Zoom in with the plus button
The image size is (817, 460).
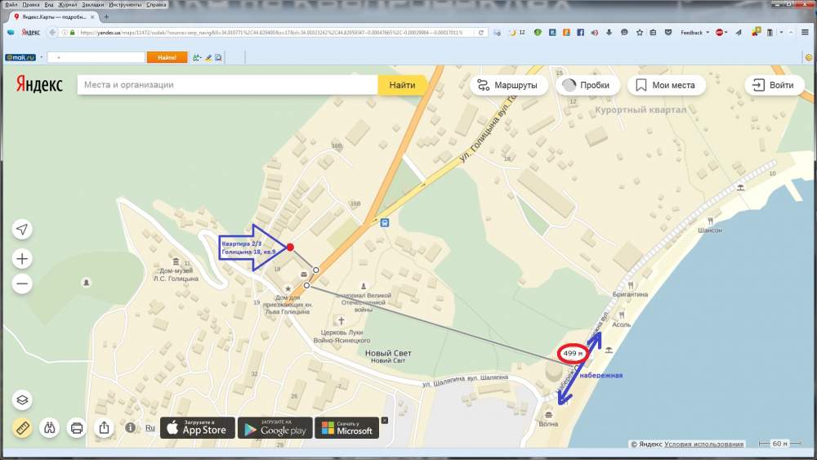pyautogui.click(x=22, y=259)
